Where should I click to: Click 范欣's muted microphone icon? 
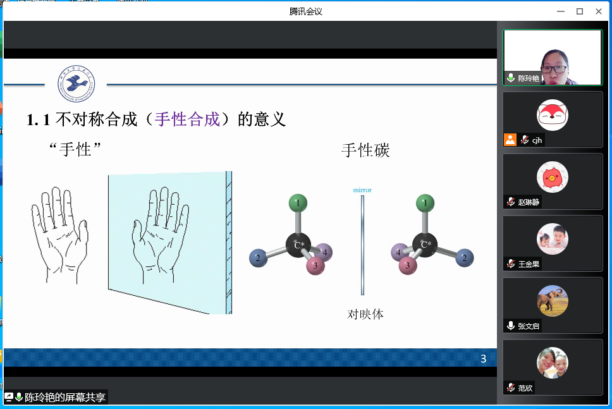pyautogui.click(x=511, y=388)
